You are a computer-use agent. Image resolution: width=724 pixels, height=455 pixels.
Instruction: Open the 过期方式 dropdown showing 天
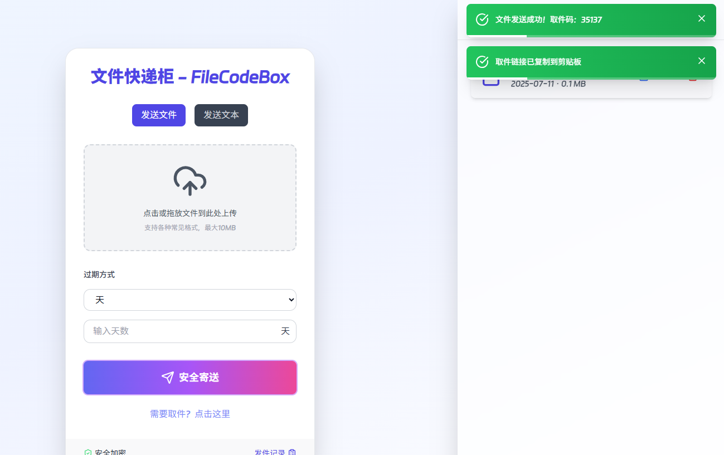tap(190, 300)
